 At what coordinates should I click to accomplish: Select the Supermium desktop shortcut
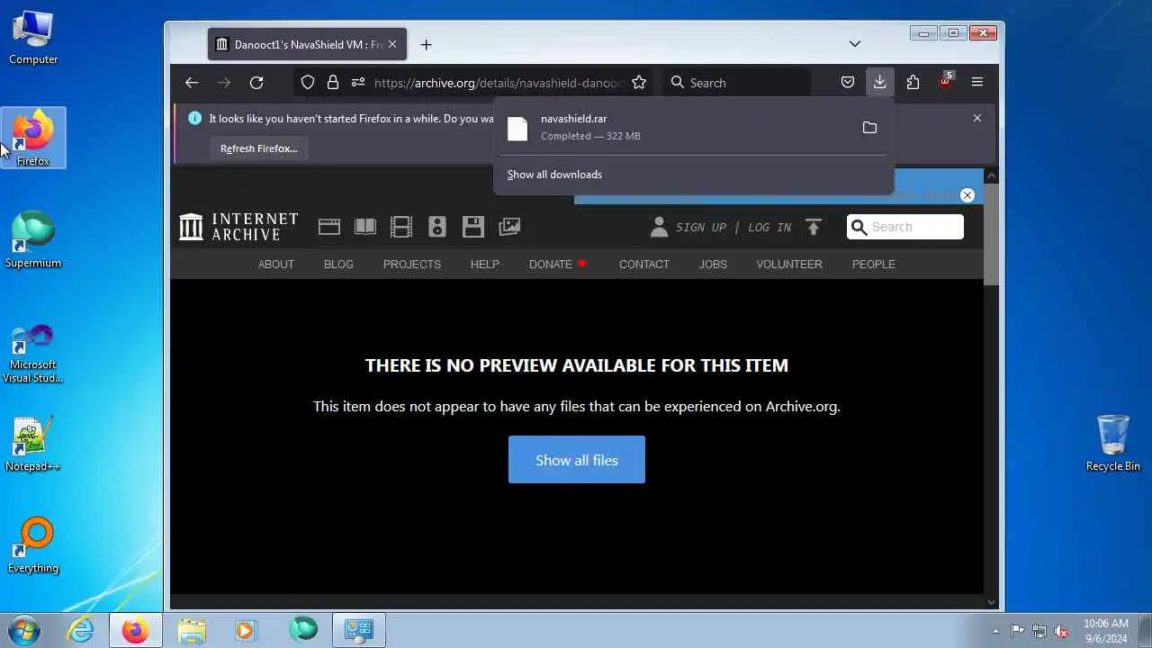(x=33, y=239)
